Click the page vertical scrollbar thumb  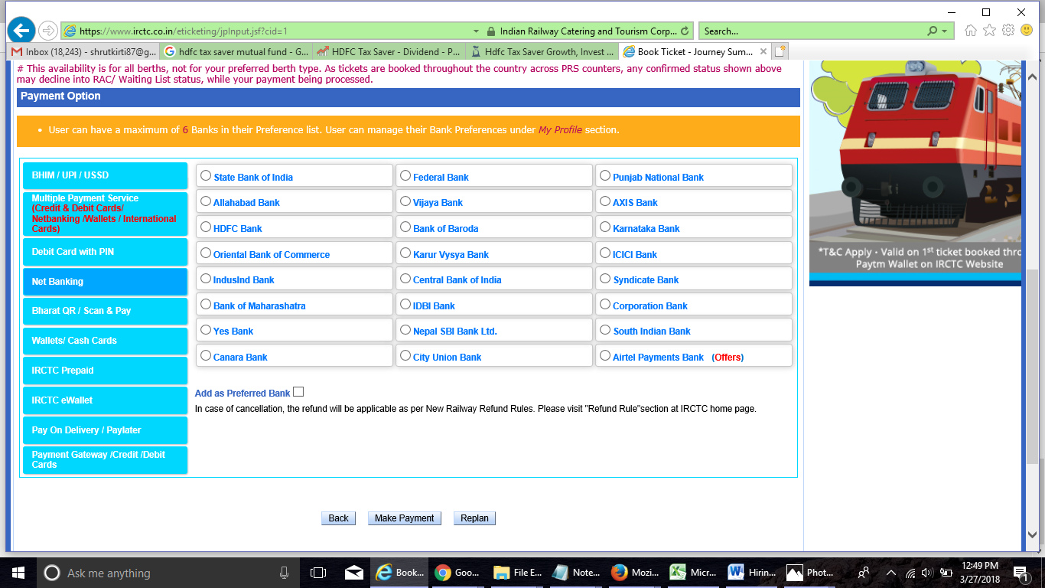click(x=1032, y=367)
